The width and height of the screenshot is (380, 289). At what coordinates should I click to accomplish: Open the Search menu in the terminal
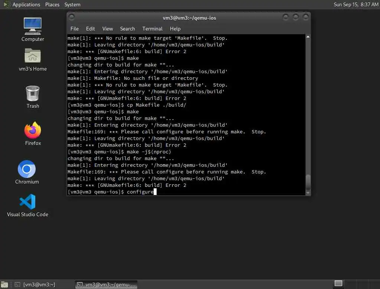pyautogui.click(x=128, y=29)
